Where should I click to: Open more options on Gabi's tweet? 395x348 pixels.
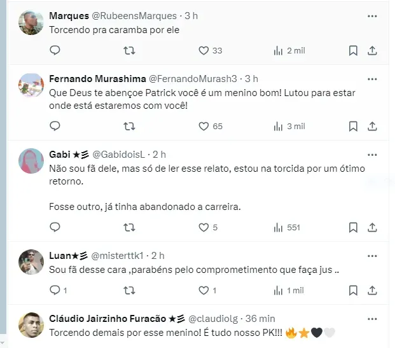point(373,154)
